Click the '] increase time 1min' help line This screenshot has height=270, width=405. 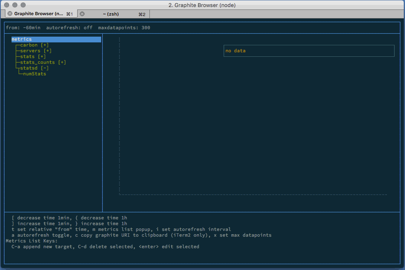tap(69, 223)
